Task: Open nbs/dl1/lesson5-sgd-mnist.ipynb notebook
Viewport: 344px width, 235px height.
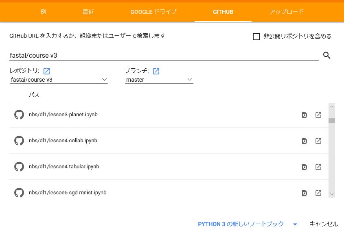Action: (x=68, y=193)
